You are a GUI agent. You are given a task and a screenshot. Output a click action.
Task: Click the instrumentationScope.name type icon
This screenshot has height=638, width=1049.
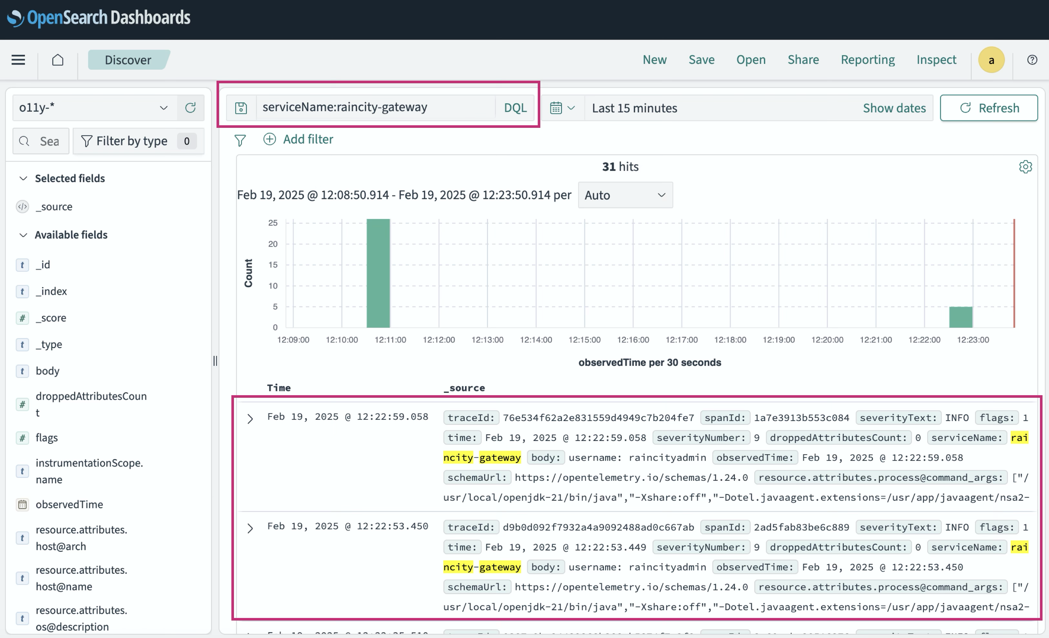tap(22, 471)
